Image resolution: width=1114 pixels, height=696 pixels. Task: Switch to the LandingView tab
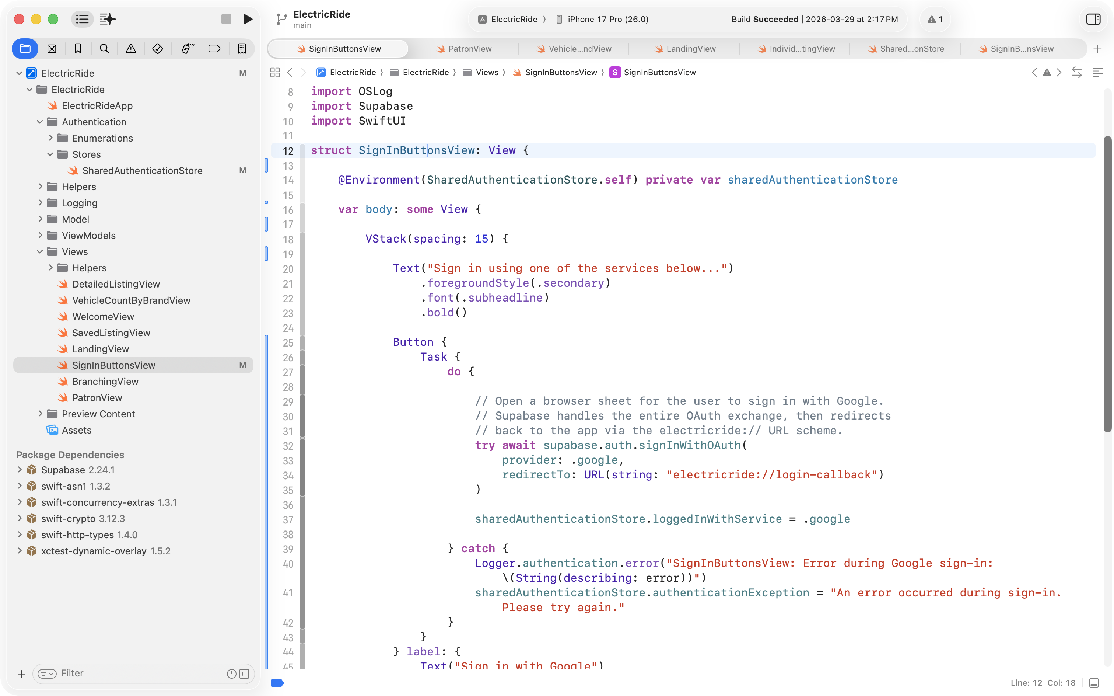pyautogui.click(x=684, y=49)
